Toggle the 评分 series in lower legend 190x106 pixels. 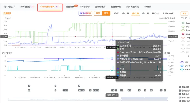pos(184,62)
